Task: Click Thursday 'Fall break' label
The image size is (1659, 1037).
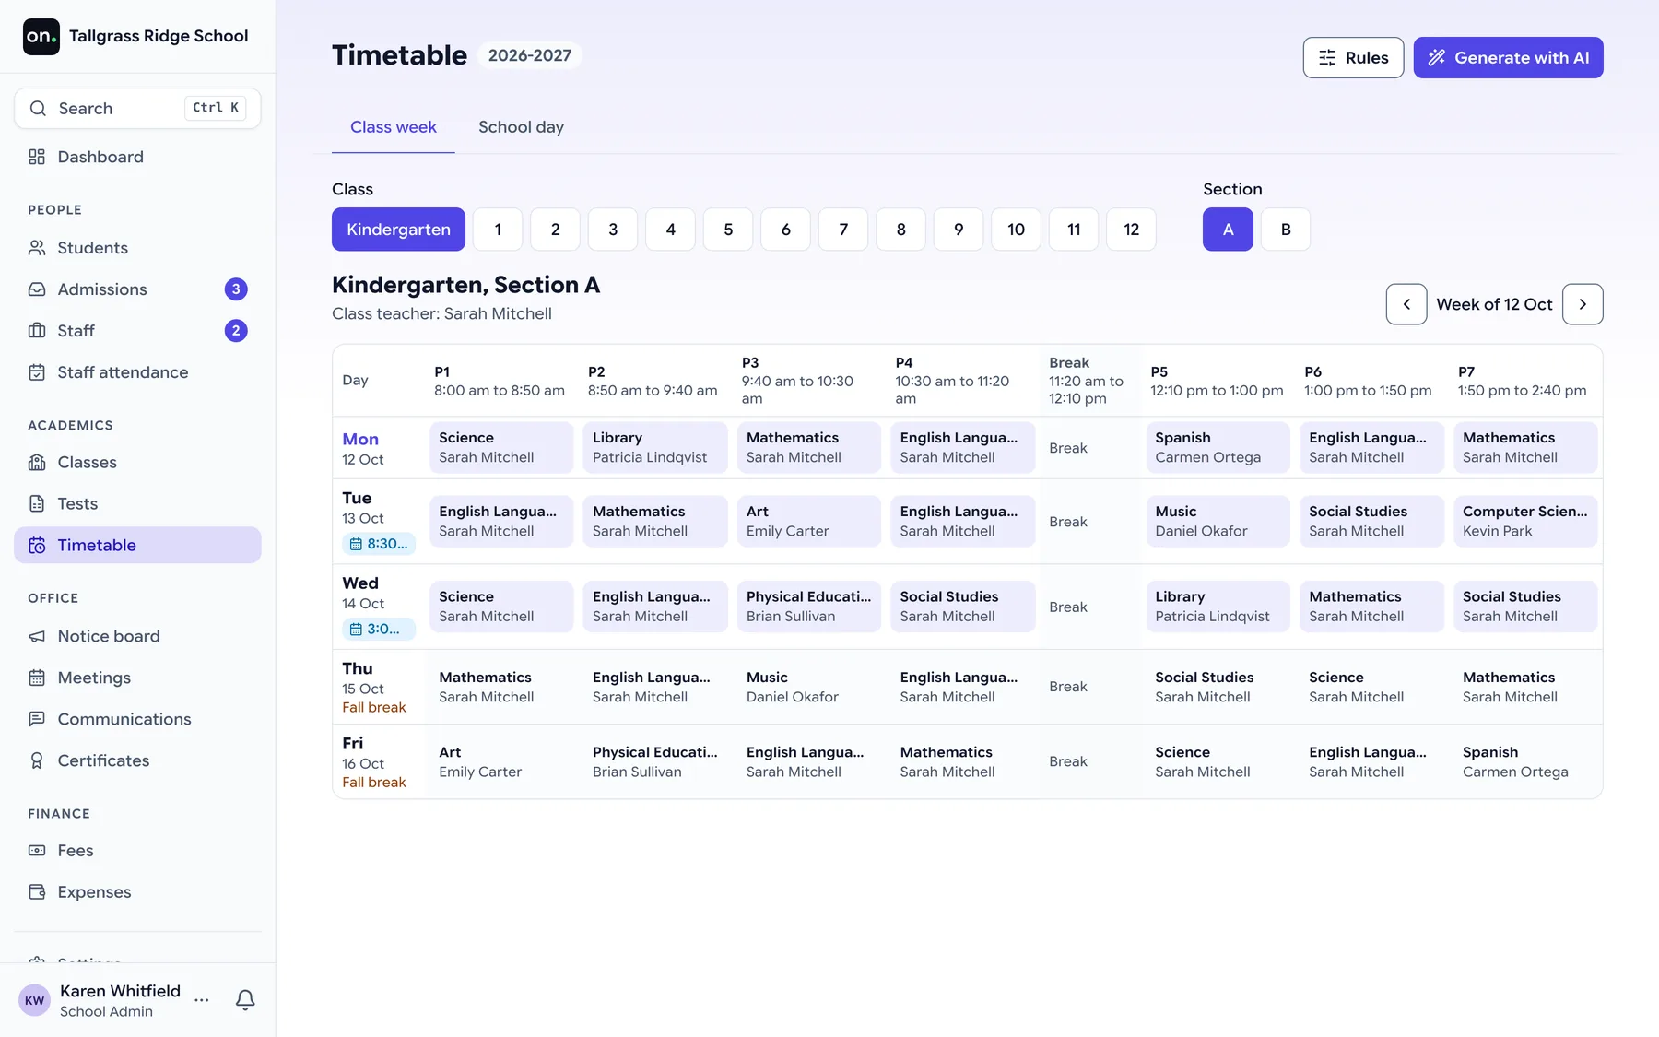Action: [374, 708]
